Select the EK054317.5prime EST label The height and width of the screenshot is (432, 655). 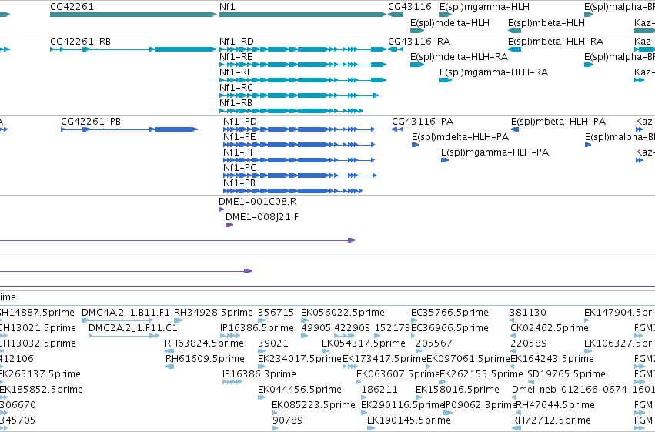(x=363, y=343)
